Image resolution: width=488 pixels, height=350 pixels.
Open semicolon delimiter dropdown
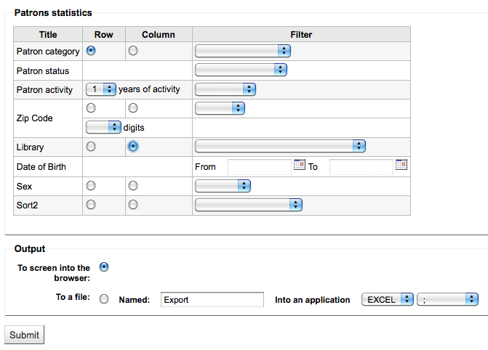point(447,300)
